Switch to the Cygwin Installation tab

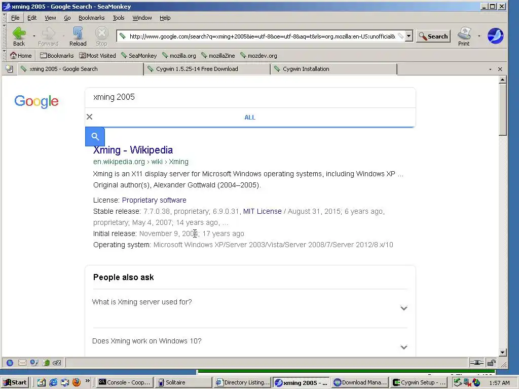333,69
